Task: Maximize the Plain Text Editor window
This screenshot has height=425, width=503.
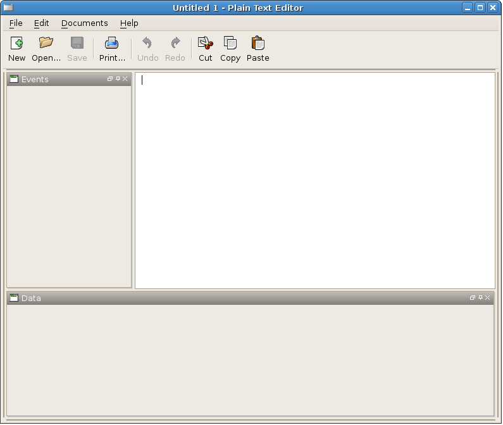Action: (x=480, y=8)
